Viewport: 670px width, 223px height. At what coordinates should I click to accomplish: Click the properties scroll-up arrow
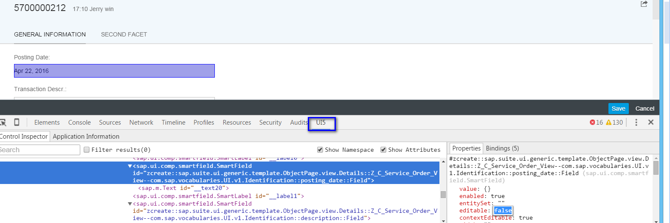[x=656, y=158]
